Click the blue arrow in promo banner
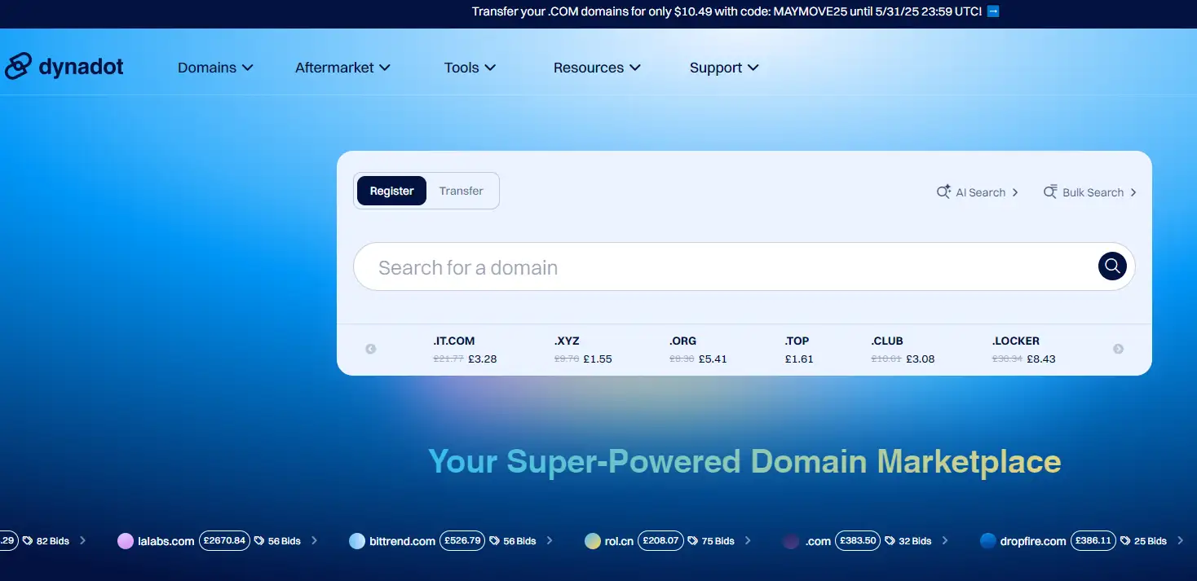Image resolution: width=1197 pixels, height=581 pixels. pos(993,11)
